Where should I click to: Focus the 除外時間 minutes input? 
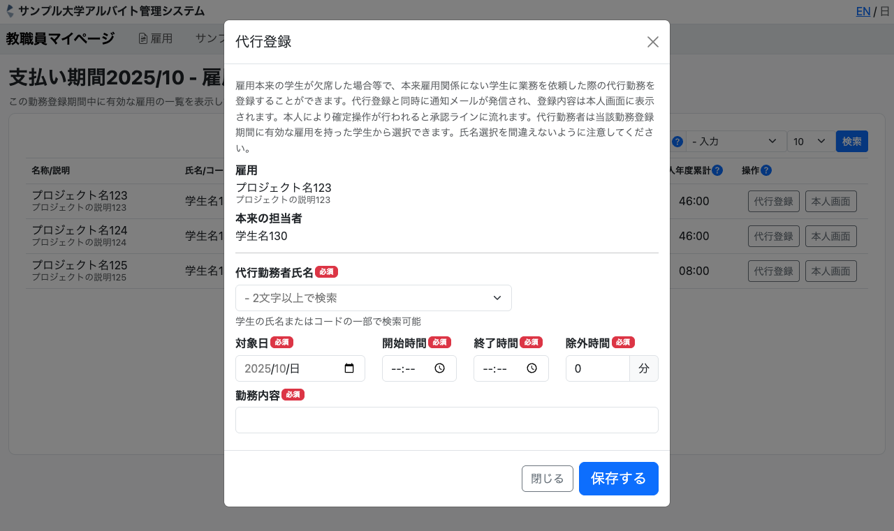pos(597,368)
